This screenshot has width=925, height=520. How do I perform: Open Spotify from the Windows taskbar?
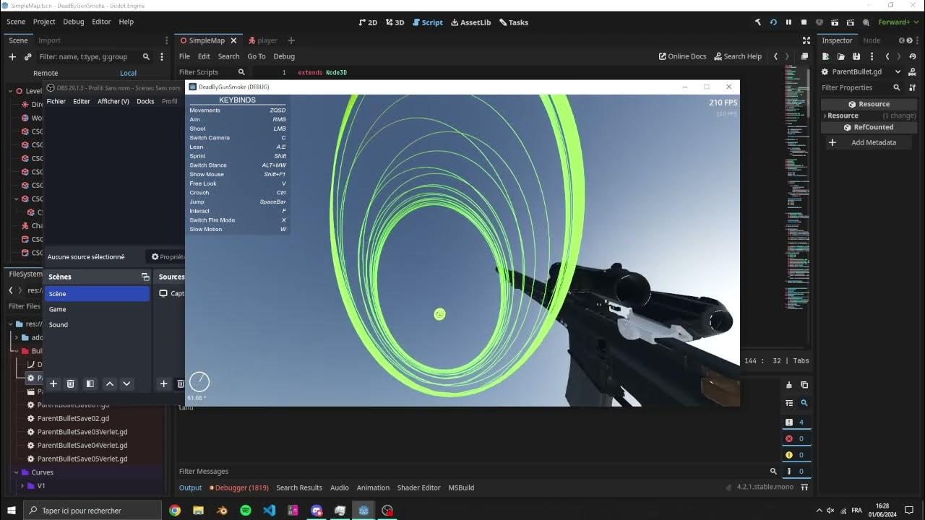point(246,511)
